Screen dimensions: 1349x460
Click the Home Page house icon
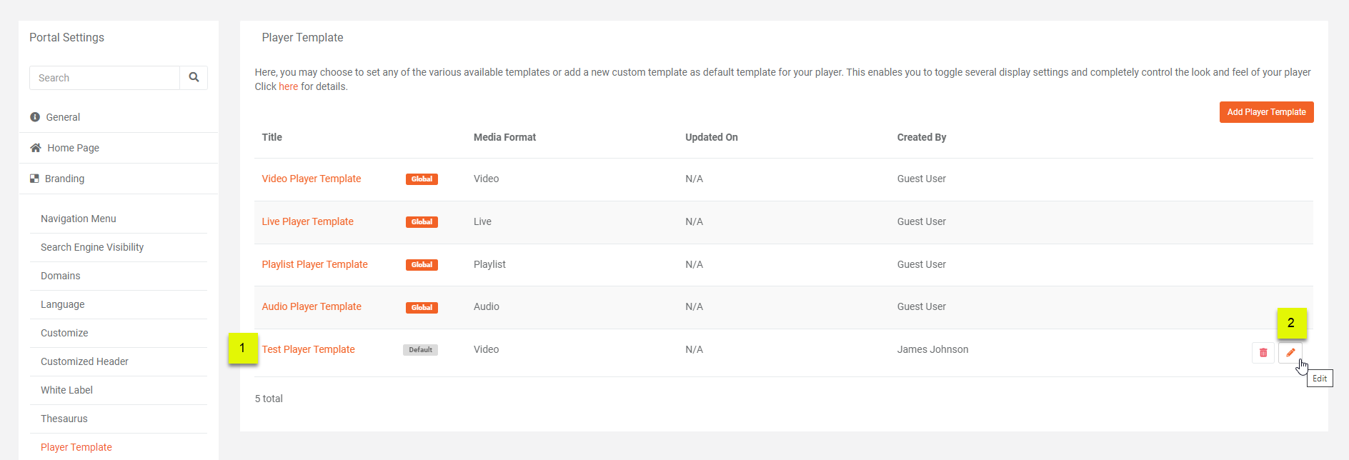[36, 148]
